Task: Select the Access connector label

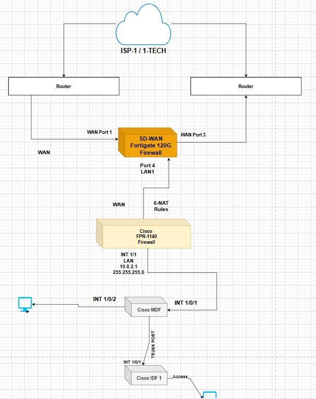Action: click(x=180, y=377)
